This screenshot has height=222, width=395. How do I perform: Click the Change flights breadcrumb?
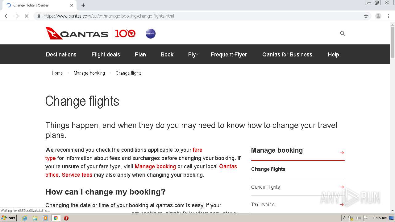[x=128, y=73]
